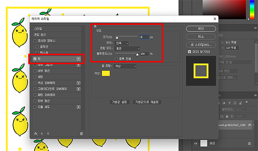Click the fx badge on the 1280 layer

tap(250, 125)
